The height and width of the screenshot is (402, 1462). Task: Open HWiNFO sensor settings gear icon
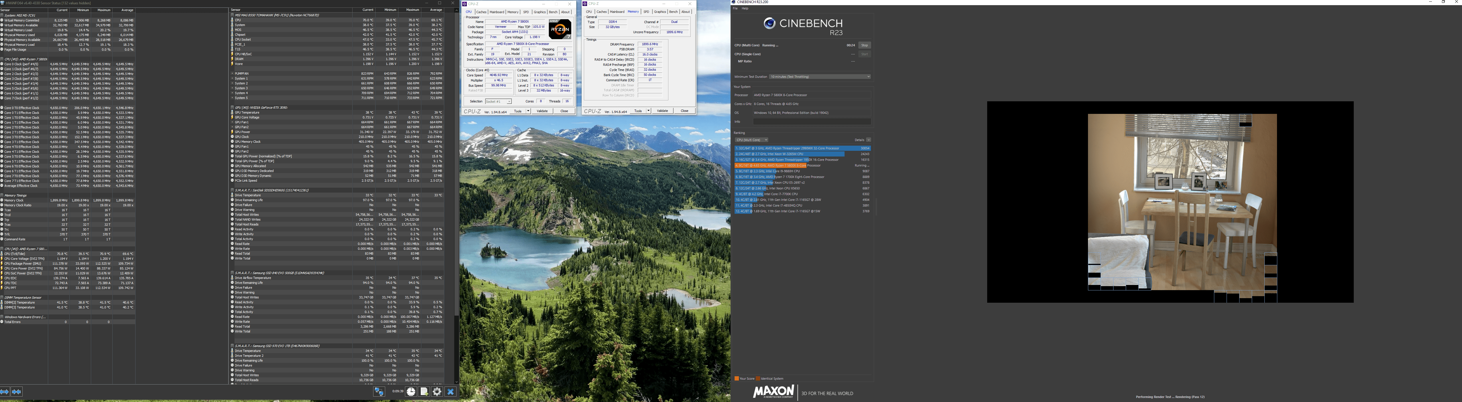437,392
